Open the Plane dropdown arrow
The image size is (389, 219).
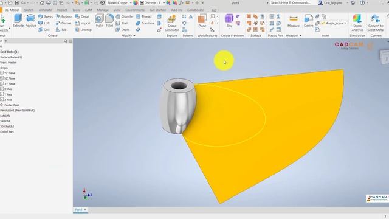[x=202, y=29]
